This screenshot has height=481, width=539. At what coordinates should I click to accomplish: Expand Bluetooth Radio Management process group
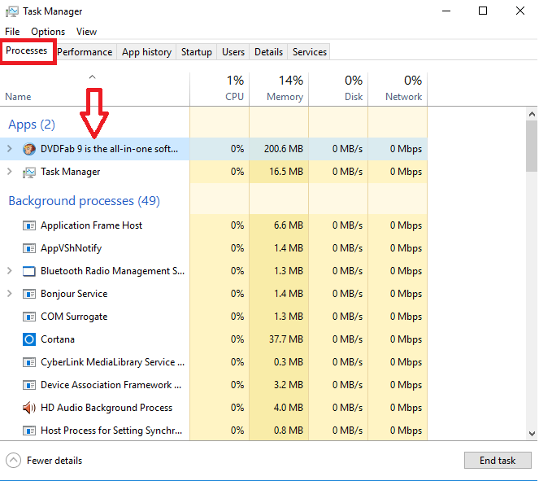pos(10,271)
